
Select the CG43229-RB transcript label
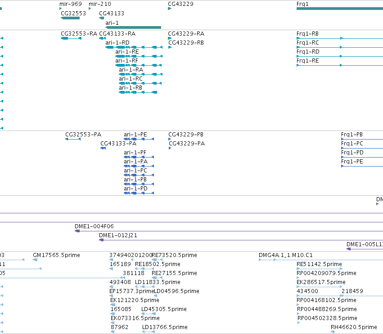pos(186,42)
